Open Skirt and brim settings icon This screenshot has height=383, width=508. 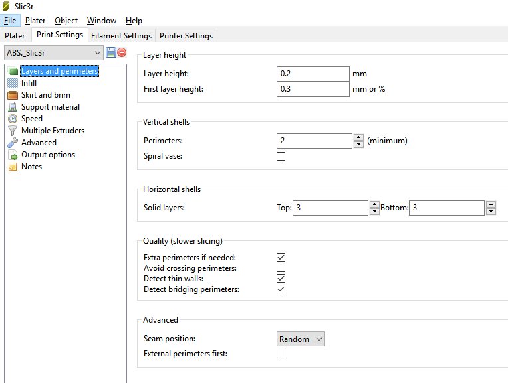(x=13, y=95)
